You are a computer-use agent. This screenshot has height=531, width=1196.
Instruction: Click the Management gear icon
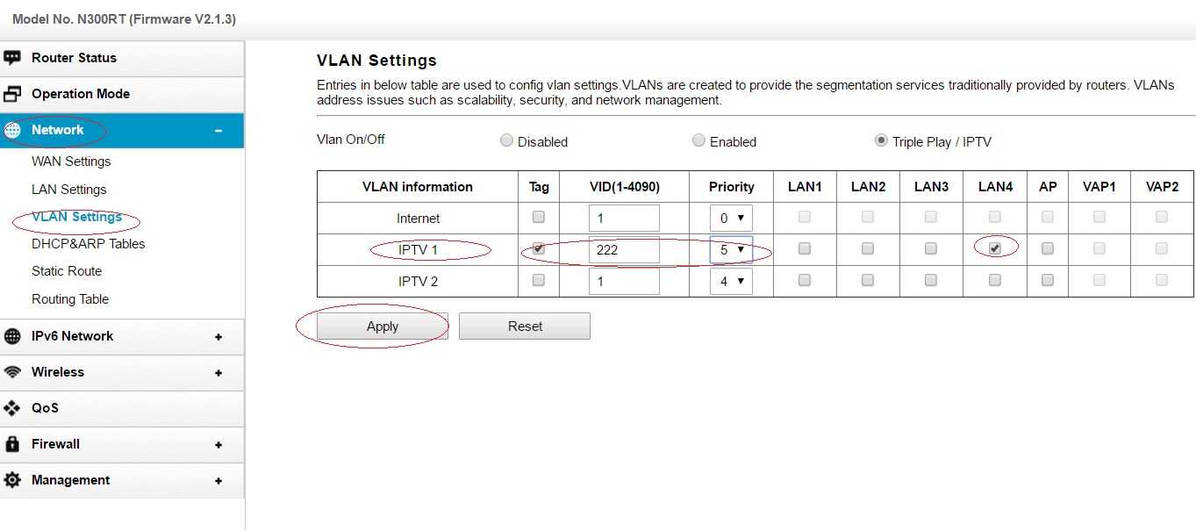click(12, 480)
